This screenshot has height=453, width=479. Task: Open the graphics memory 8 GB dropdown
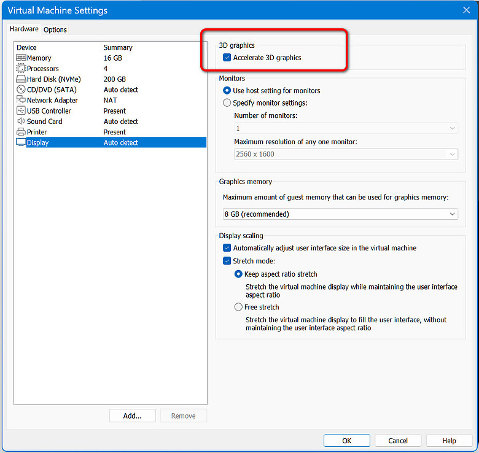340,214
